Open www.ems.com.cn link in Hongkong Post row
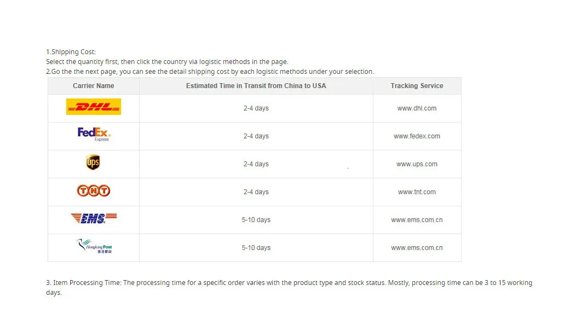 pos(417,248)
